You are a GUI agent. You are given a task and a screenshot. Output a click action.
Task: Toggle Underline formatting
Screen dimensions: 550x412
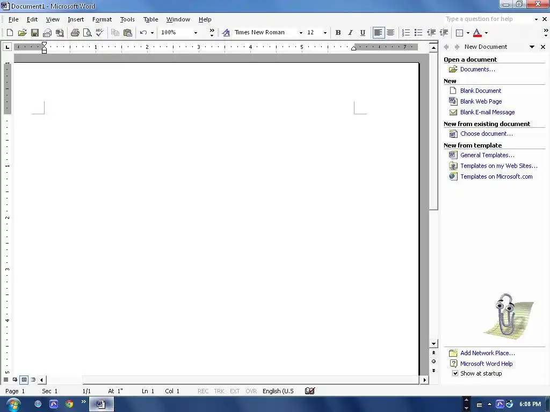coord(363,33)
